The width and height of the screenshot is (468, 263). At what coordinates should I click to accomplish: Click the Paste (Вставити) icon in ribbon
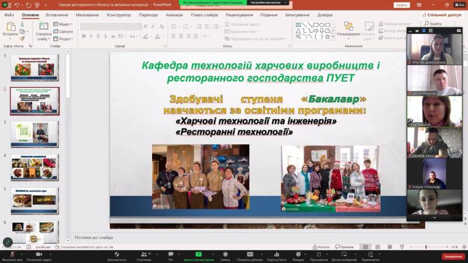(11, 28)
